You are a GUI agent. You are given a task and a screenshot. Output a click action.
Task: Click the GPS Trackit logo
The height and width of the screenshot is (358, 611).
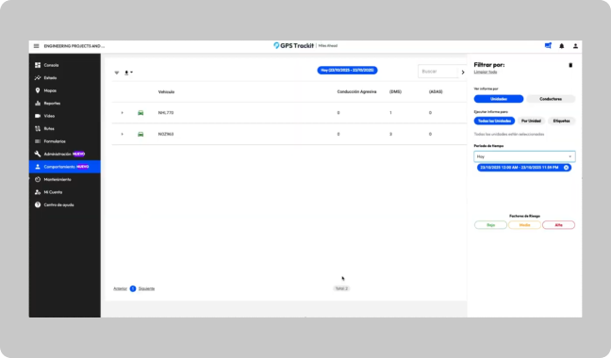coord(293,45)
